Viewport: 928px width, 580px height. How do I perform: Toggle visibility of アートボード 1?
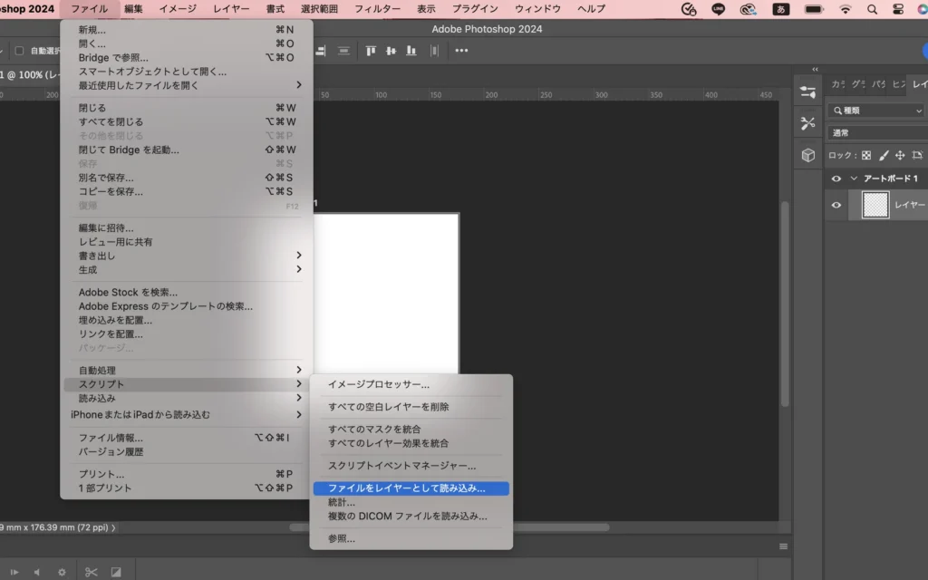836,179
